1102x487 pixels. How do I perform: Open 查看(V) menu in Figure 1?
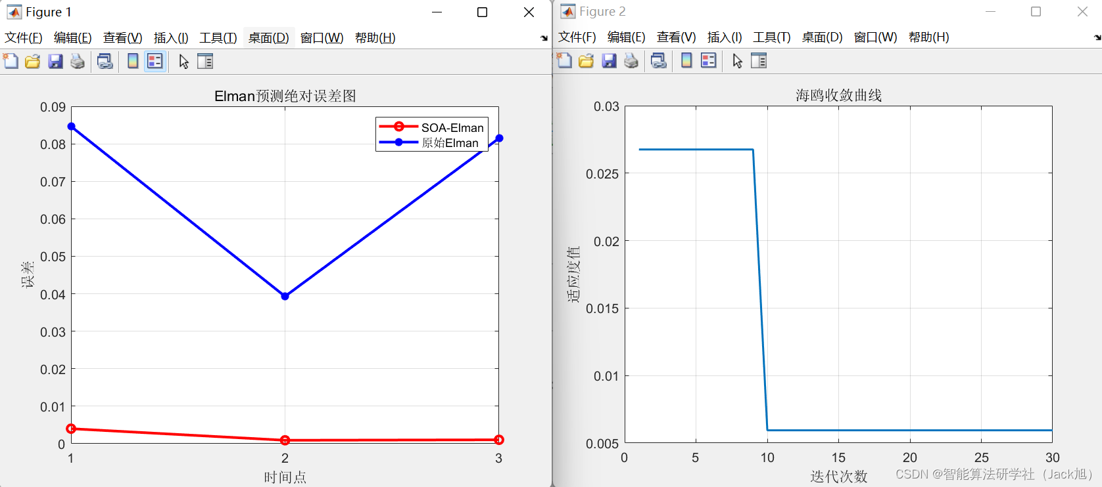123,38
